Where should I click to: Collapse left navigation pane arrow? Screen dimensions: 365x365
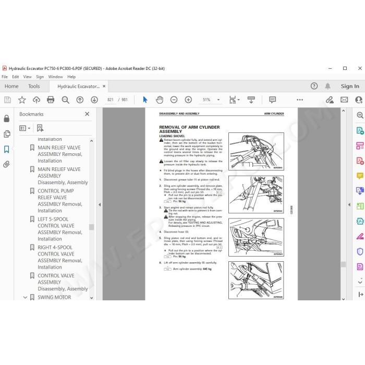click(100, 204)
